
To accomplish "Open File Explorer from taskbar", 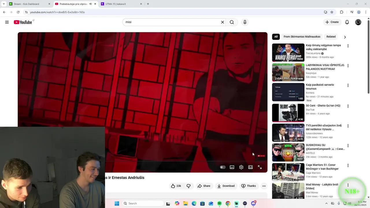I will tap(186, 204).
